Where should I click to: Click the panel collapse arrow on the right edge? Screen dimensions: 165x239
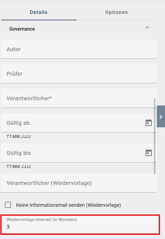[x=161, y=117]
